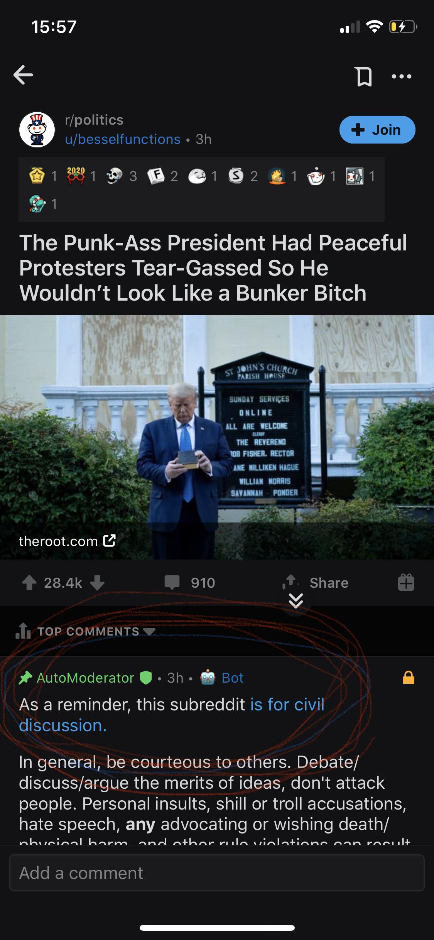This screenshot has width=434, height=940.
Task: Open comments via speech bubble icon
Action: [x=172, y=582]
